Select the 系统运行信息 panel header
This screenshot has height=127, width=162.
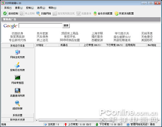pos(17,46)
